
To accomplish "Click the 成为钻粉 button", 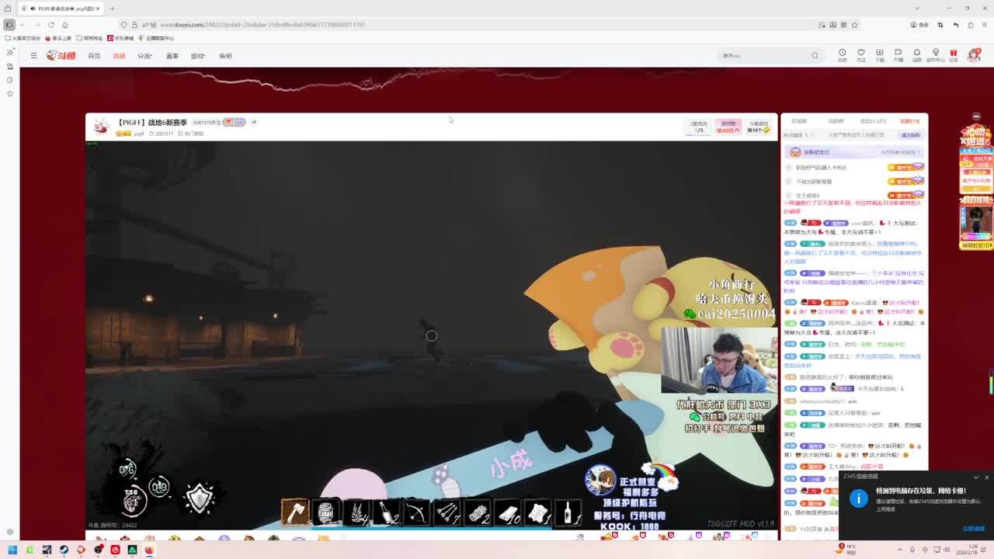I will click(910, 135).
